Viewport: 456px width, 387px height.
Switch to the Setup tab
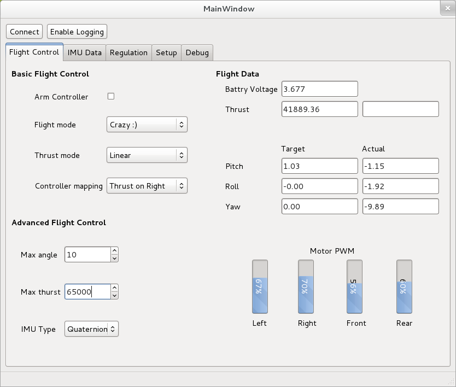(166, 52)
